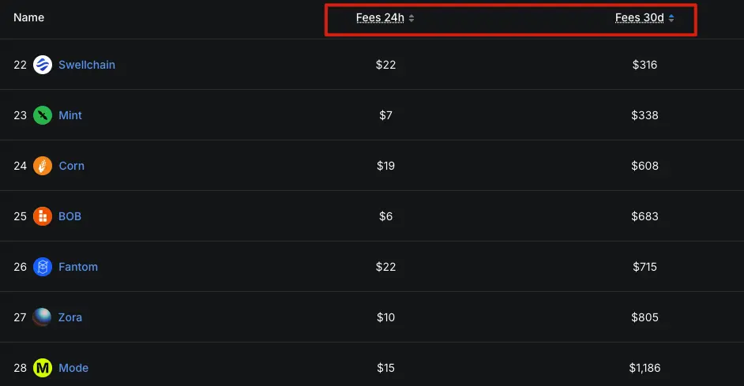Click the BOB chain icon
Image resolution: width=744 pixels, height=386 pixels.
pyautogui.click(x=43, y=216)
